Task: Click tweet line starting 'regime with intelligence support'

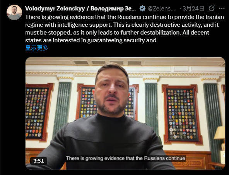Action: tap(122, 25)
